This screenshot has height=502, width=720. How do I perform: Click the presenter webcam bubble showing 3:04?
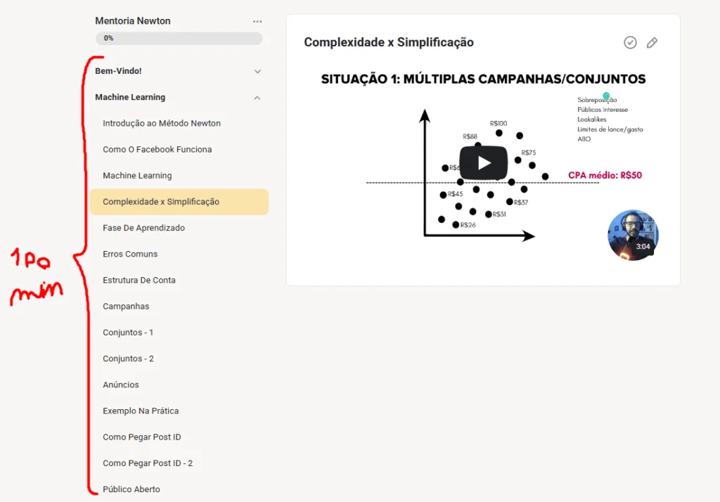coord(634,235)
